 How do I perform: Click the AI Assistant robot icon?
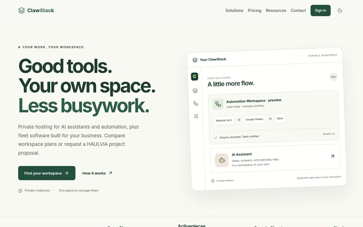pyautogui.click(x=222, y=160)
